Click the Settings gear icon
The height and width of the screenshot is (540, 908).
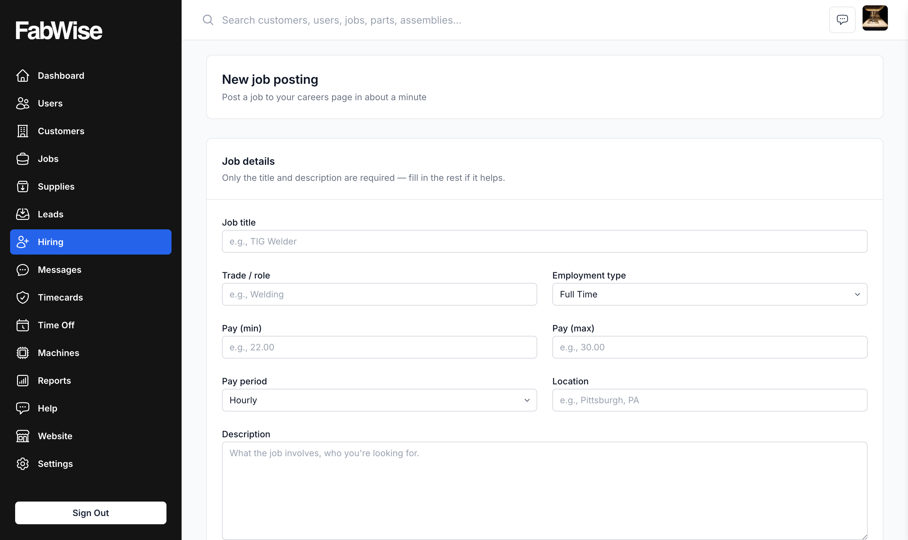(23, 463)
